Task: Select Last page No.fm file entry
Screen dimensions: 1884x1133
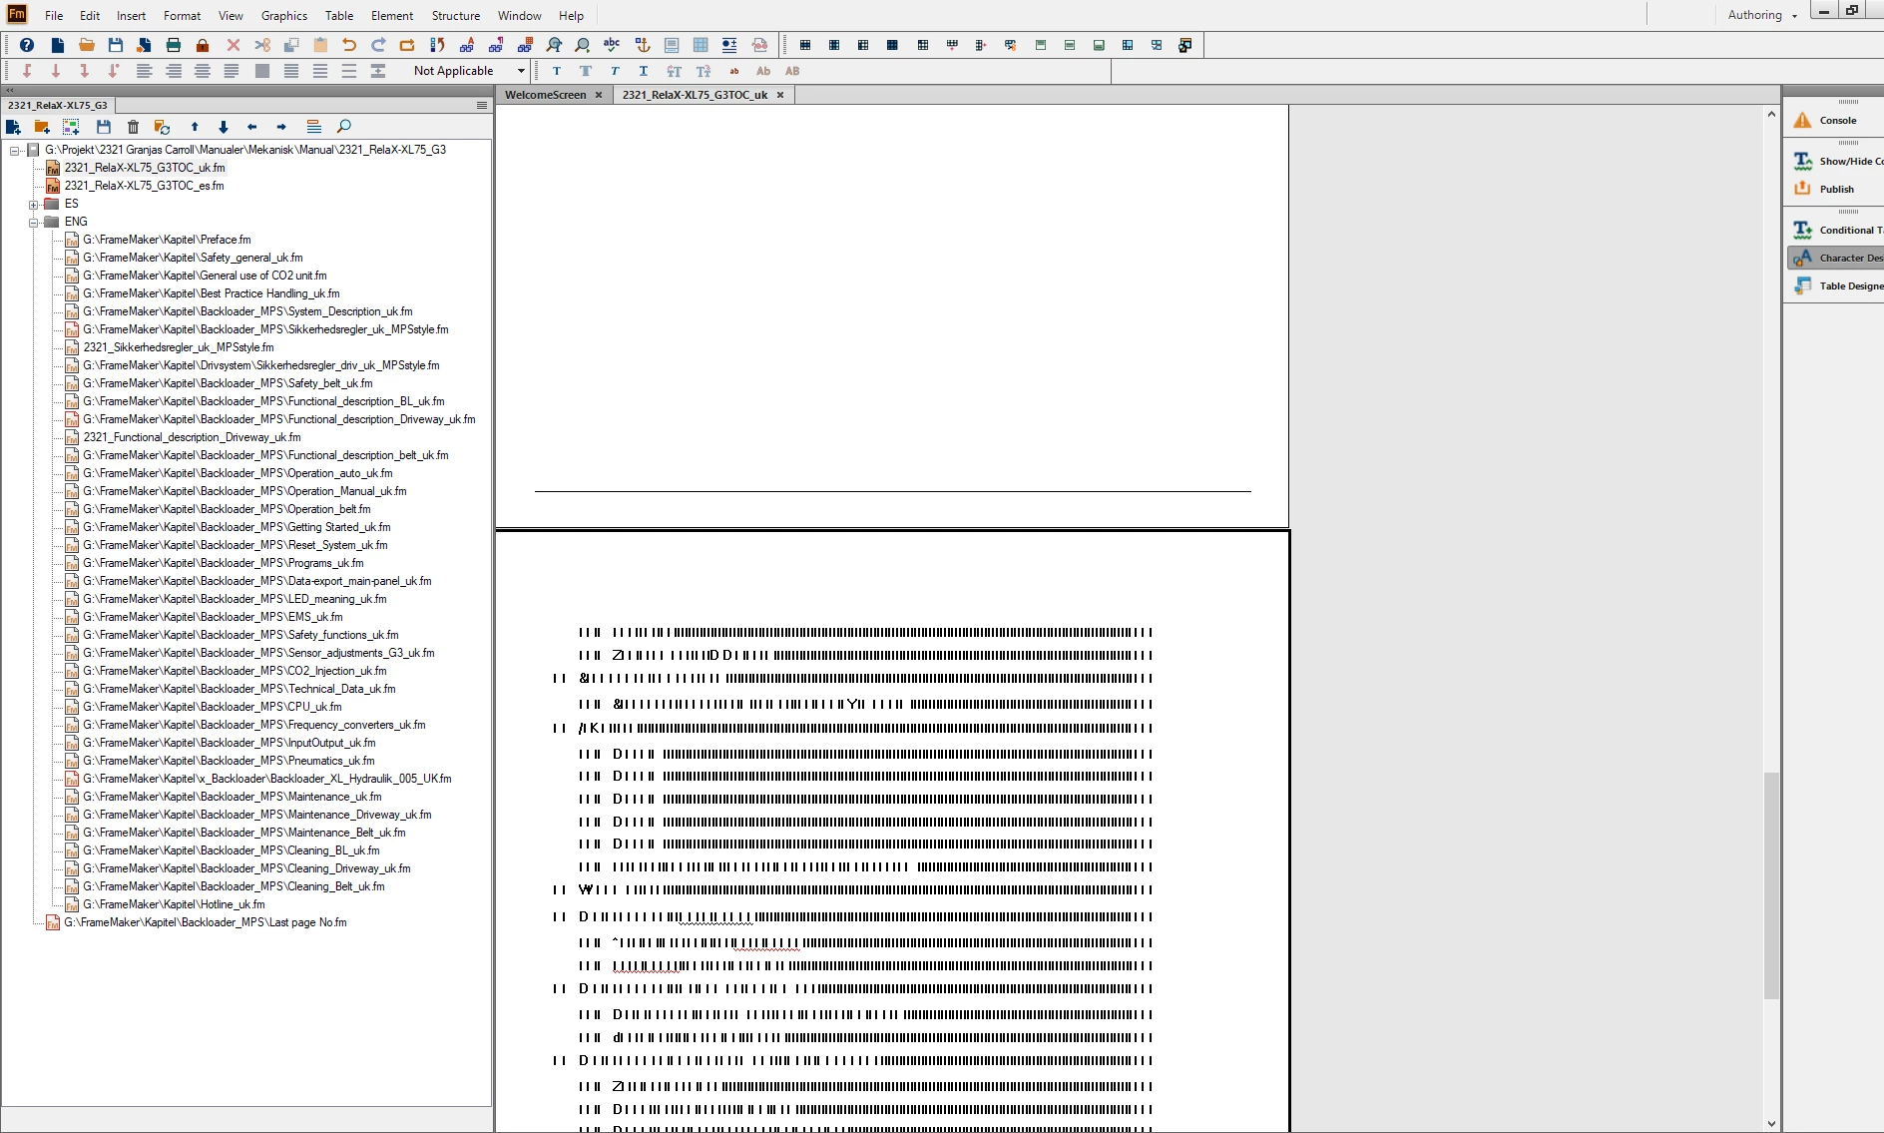Action: 205,922
